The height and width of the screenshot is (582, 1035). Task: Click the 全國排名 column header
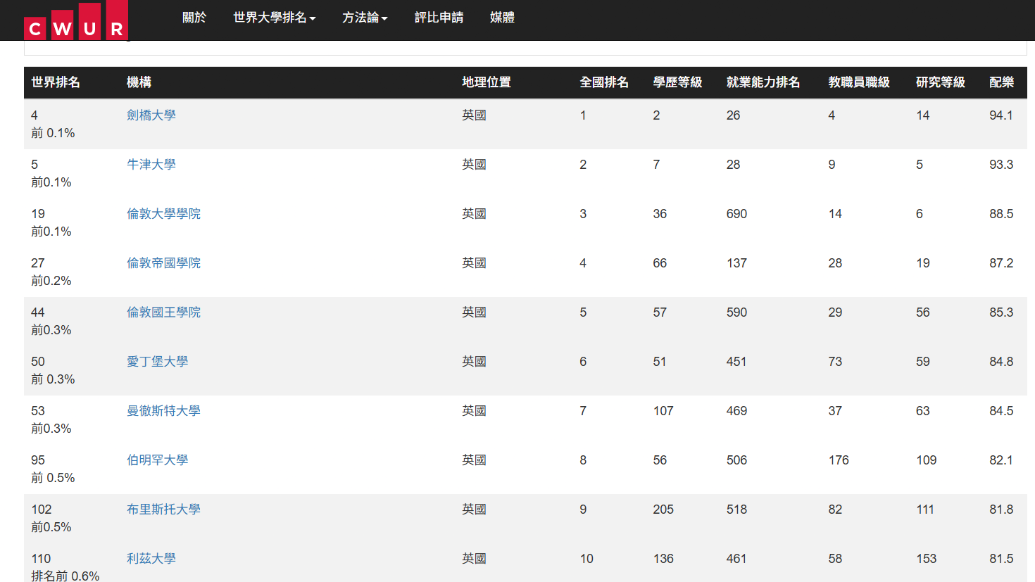[x=604, y=82]
